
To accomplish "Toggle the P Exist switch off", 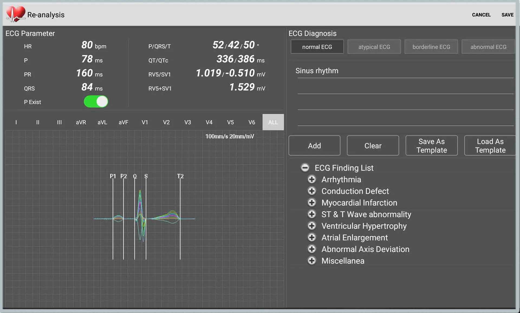I will (96, 102).
